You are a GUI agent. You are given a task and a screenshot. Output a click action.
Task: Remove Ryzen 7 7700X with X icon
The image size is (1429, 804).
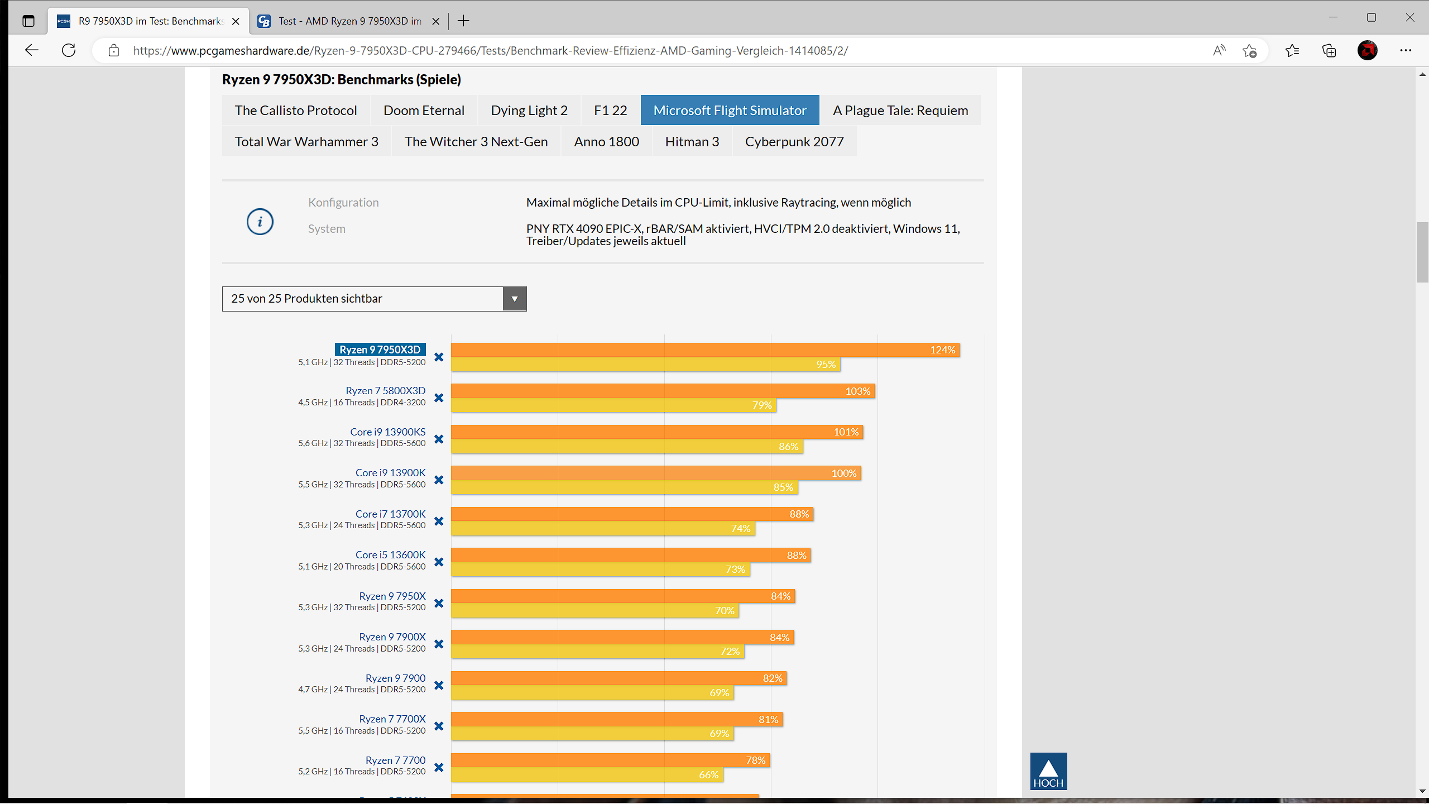pos(439,726)
